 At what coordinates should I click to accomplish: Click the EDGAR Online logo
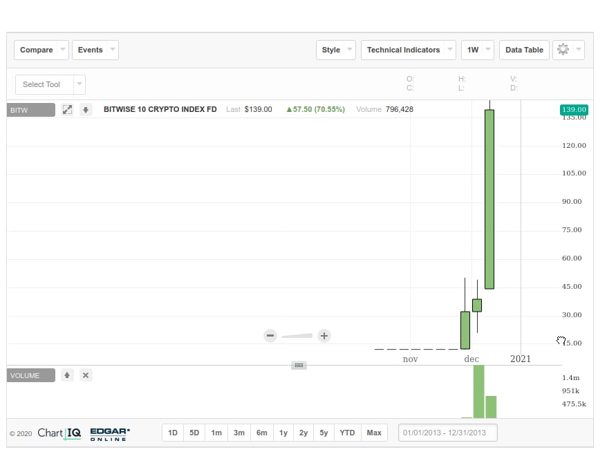click(x=110, y=434)
